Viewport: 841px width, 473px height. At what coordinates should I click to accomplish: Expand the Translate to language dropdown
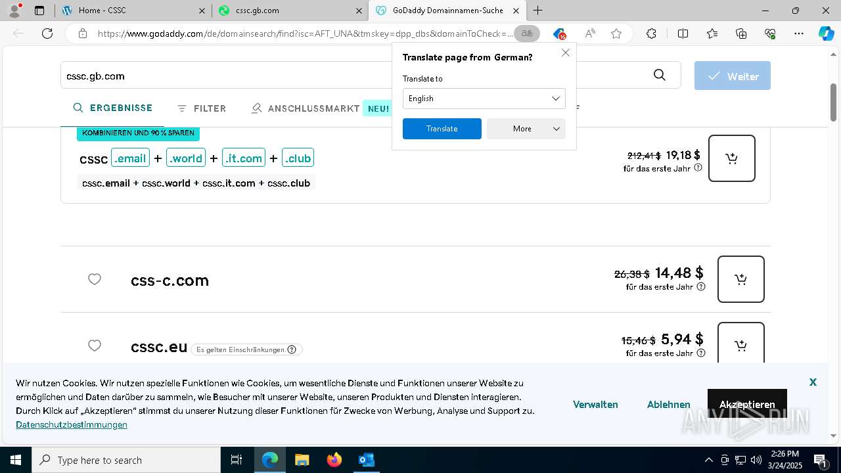click(484, 99)
